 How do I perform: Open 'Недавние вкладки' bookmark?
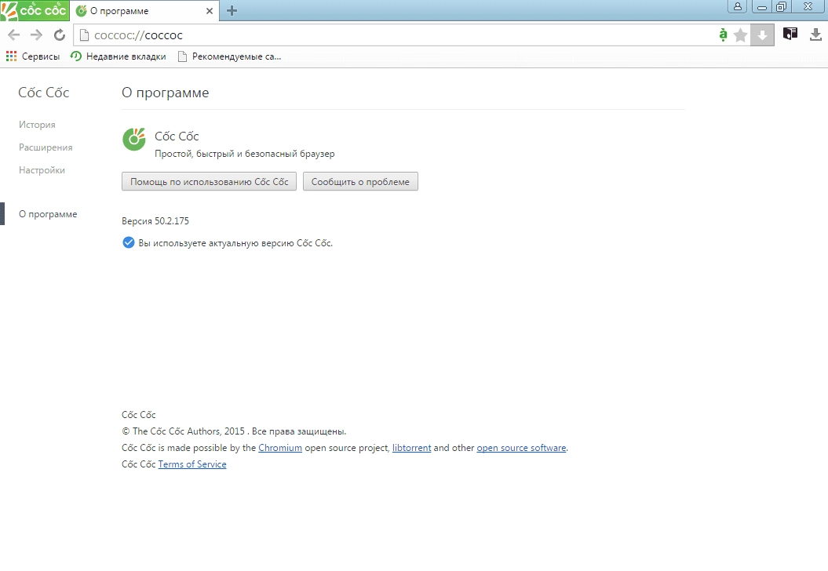pyautogui.click(x=119, y=56)
